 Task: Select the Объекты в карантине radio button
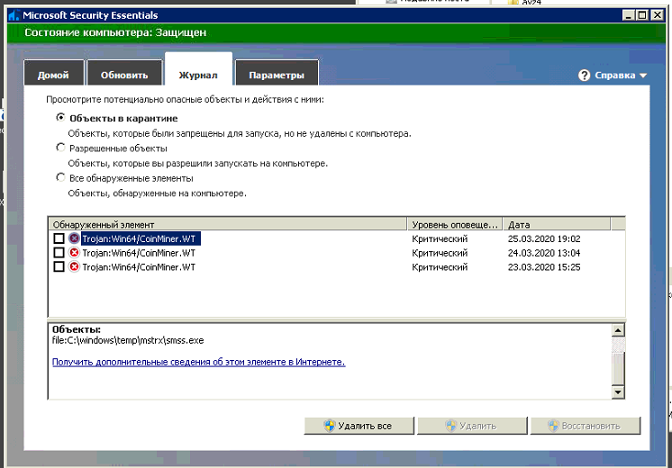point(61,117)
